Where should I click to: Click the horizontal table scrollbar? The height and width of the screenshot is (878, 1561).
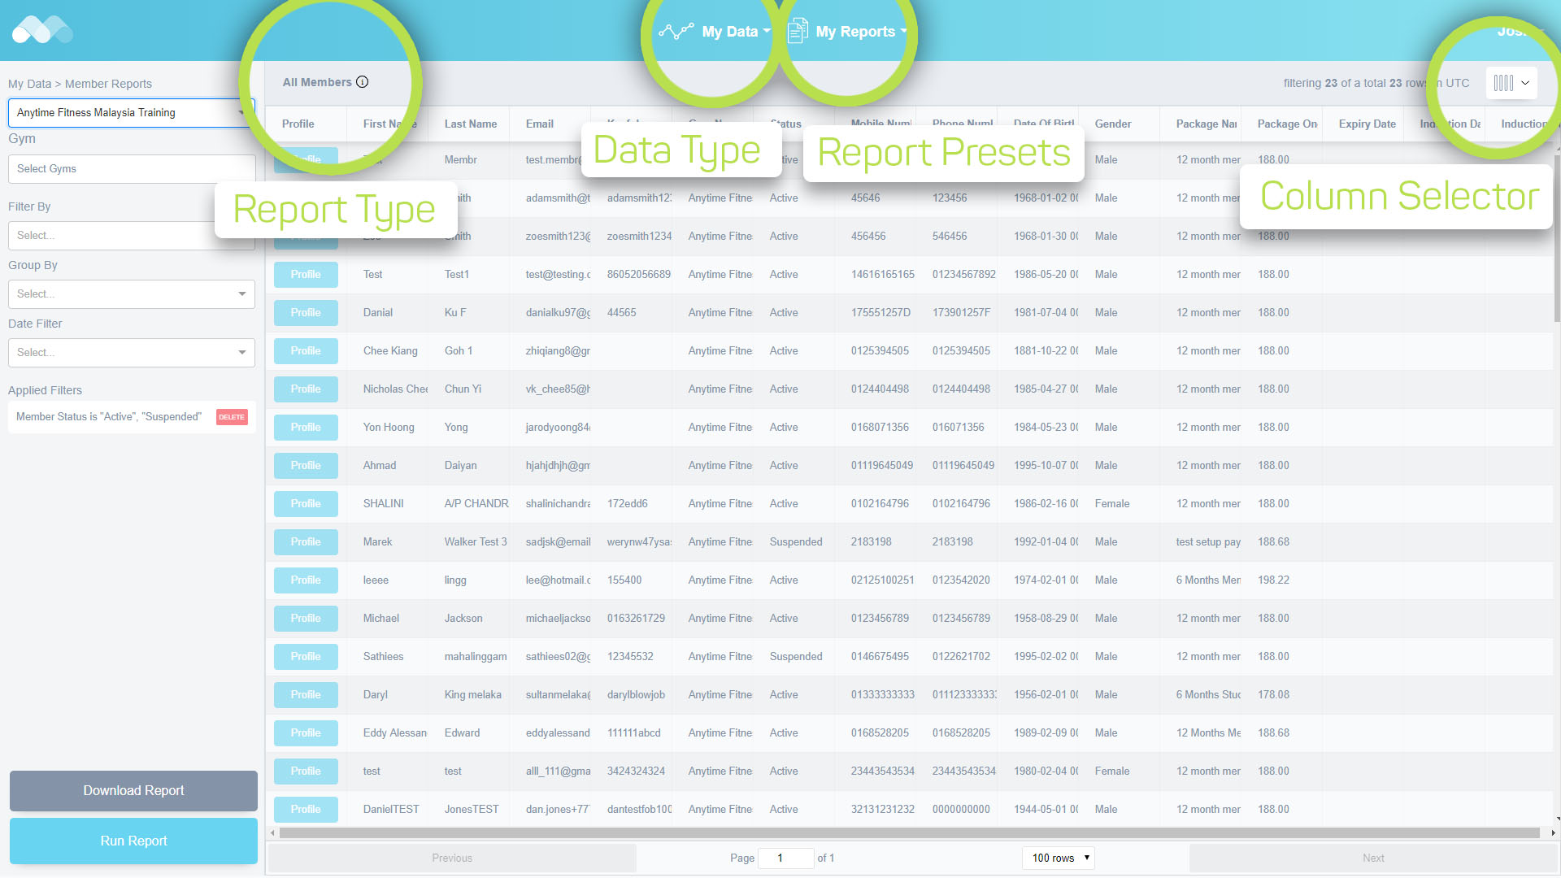point(909,832)
